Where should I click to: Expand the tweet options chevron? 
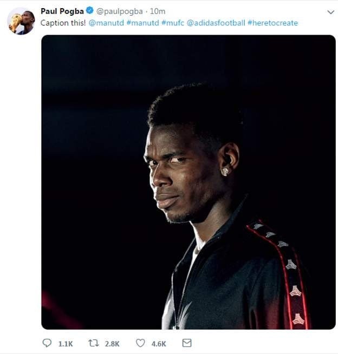coord(330,12)
